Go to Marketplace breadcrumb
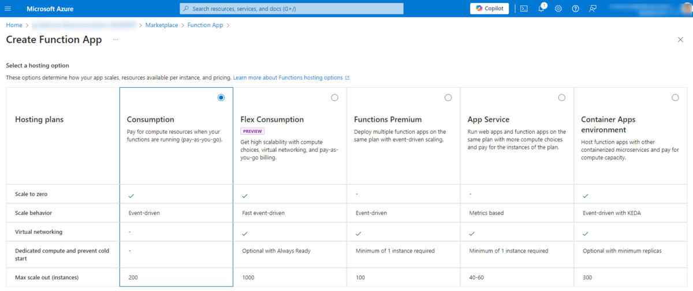 click(162, 25)
